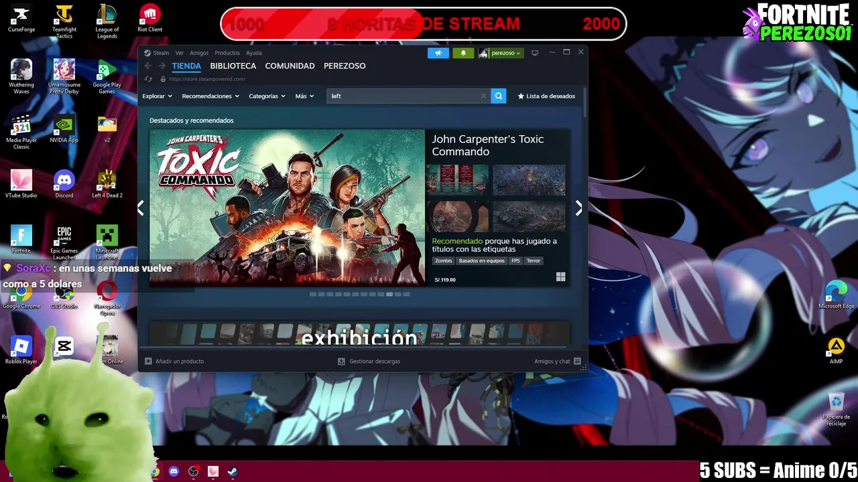
Task: Open the Ver menu
Action: (x=179, y=53)
